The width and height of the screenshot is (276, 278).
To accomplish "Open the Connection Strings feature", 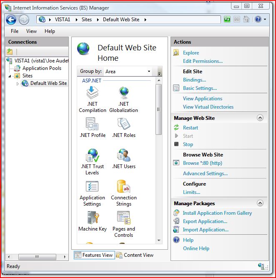I will (x=124, y=194).
